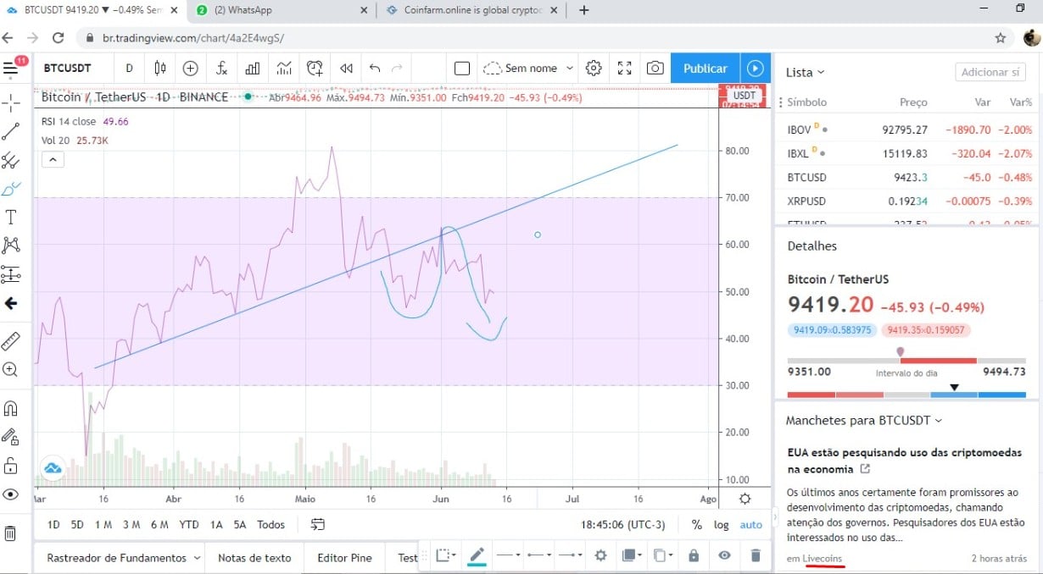The image size is (1043, 574).
Task: Toggle lock all drawing tools
Action: pos(11,466)
